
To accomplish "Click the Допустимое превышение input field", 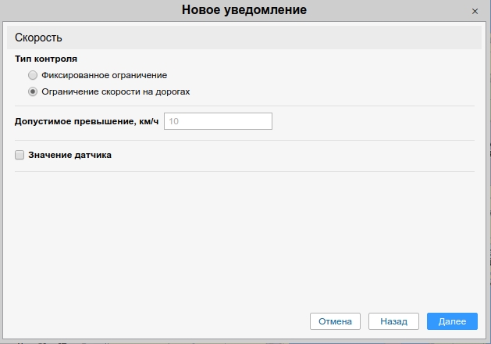I will (x=218, y=121).
